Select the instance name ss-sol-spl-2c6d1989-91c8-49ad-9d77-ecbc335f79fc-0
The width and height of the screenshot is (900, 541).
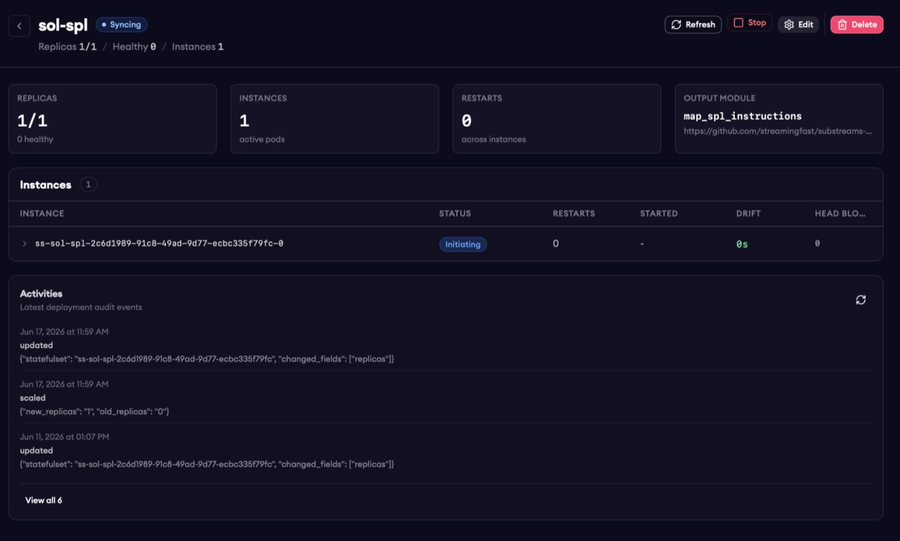click(x=159, y=244)
